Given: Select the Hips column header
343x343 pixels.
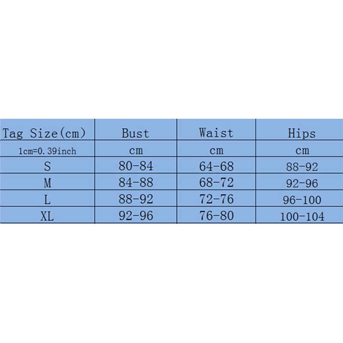Looking at the screenshot, I should click(x=302, y=134).
